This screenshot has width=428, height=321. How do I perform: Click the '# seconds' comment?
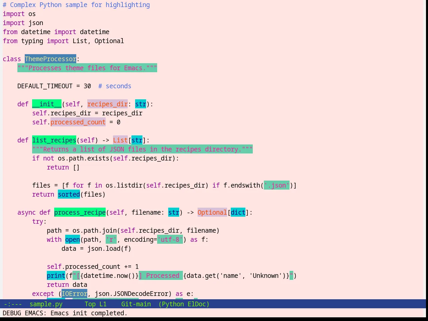115,86
